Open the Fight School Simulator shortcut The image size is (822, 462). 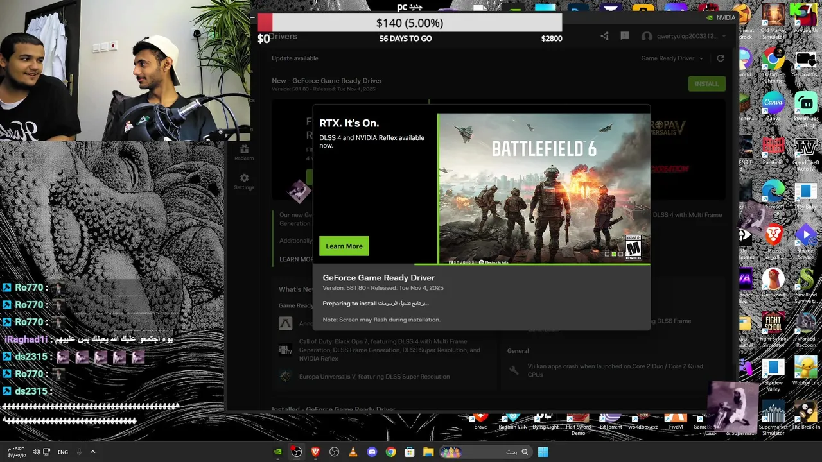tap(773, 330)
